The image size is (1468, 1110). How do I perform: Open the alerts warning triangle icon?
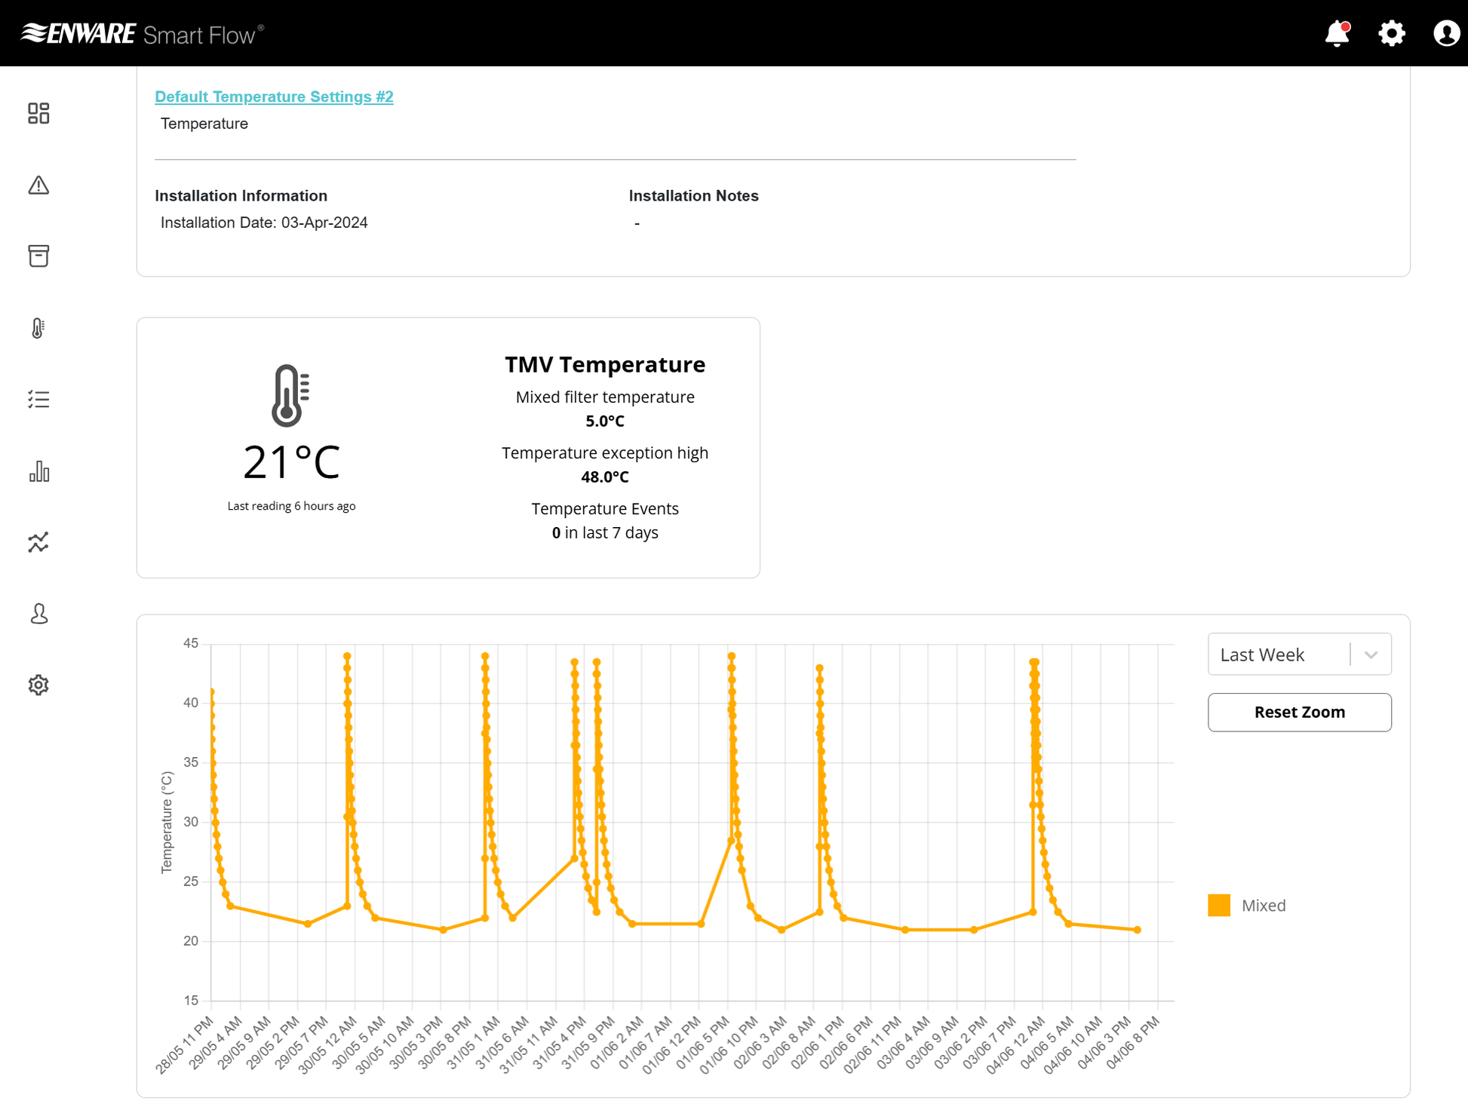click(x=38, y=185)
